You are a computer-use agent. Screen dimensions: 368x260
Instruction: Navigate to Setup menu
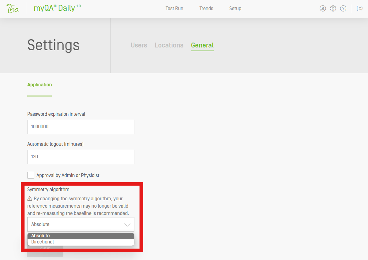(235, 9)
